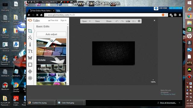Open the Open button dropdown arrow
Screen dimensions: 193x108
click(x=90, y=21)
